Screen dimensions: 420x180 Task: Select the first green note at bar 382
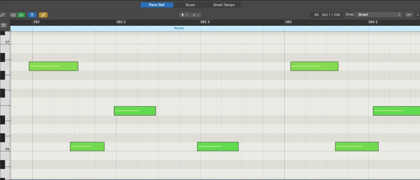54,66
